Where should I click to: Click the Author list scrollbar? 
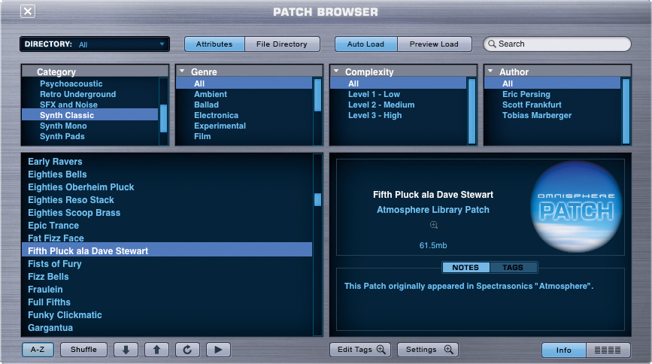coord(626,111)
